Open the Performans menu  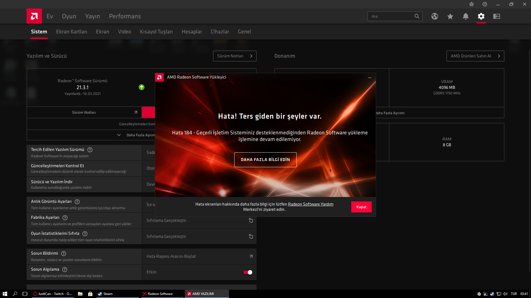click(x=125, y=16)
